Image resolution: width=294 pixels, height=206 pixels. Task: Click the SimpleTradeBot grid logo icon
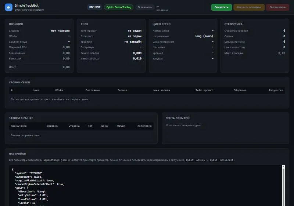[x=8, y=7]
